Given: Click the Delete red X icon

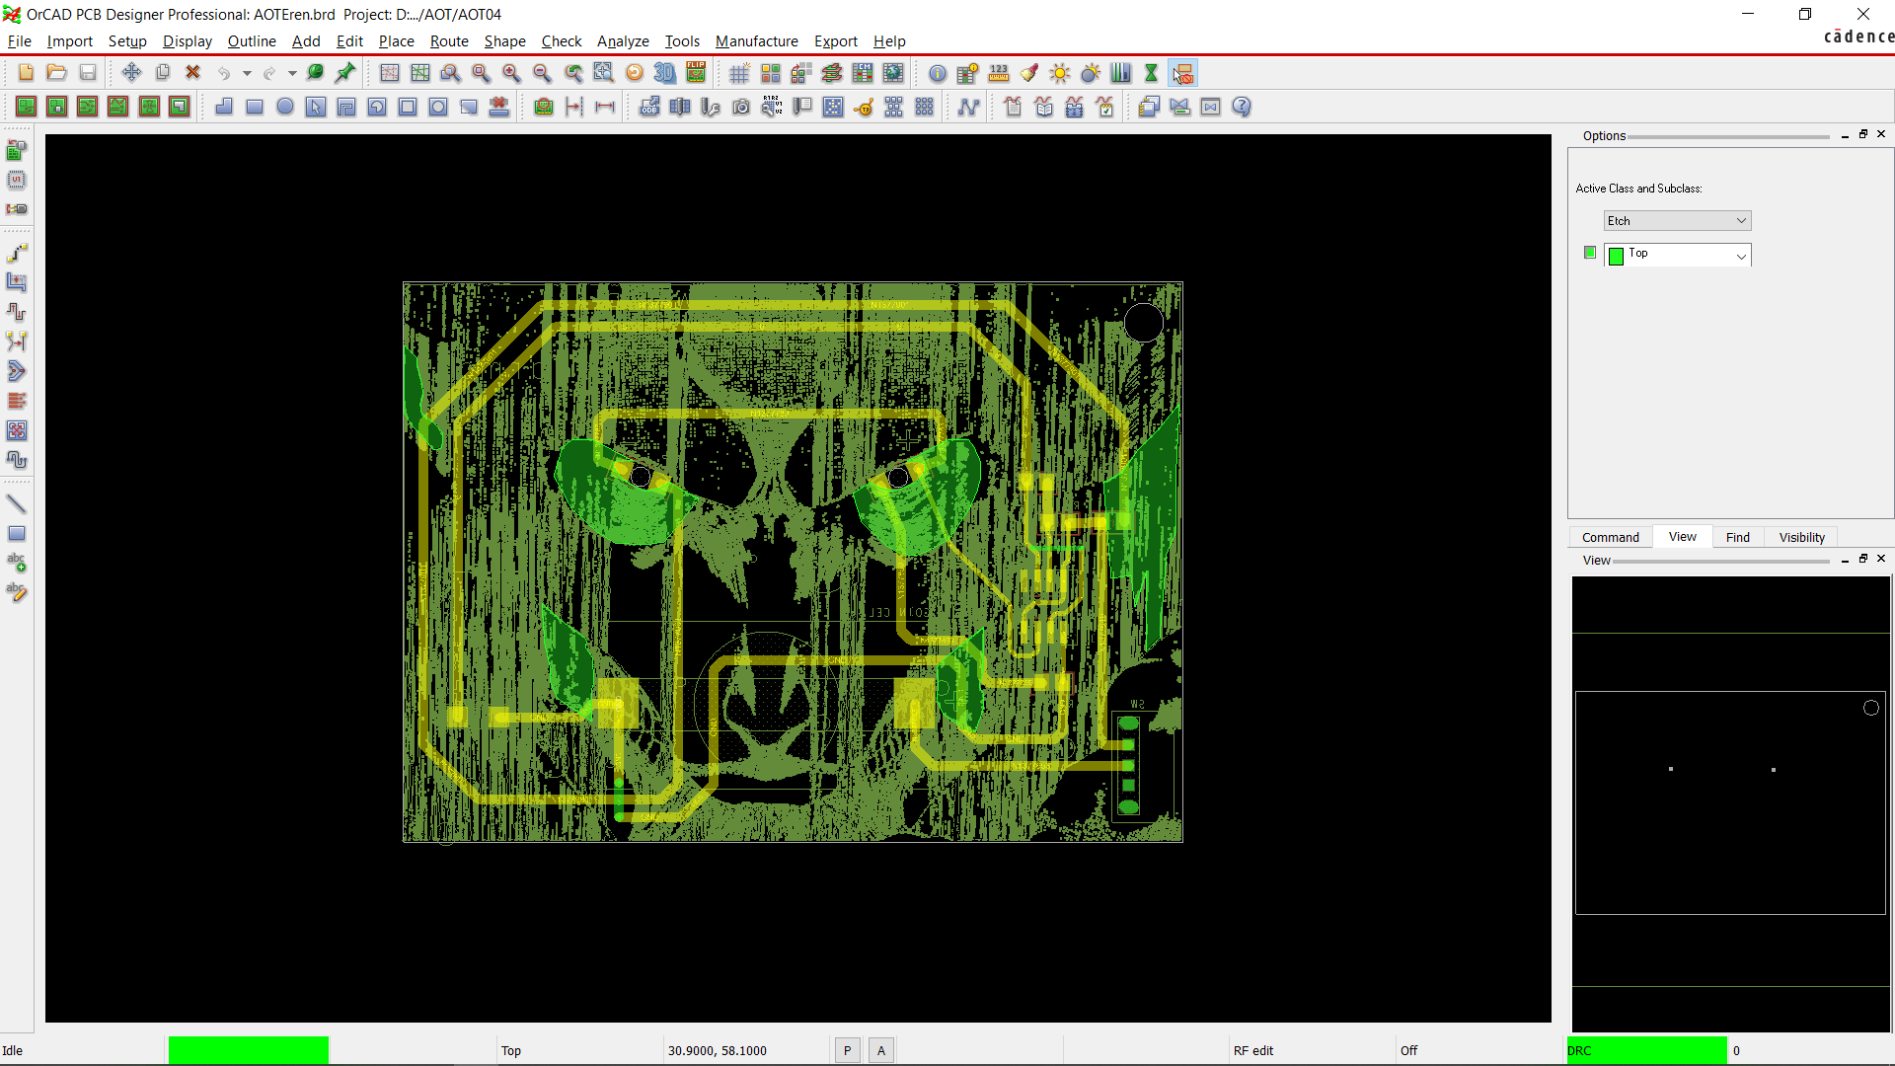Looking at the screenshot, I should 193,73.
